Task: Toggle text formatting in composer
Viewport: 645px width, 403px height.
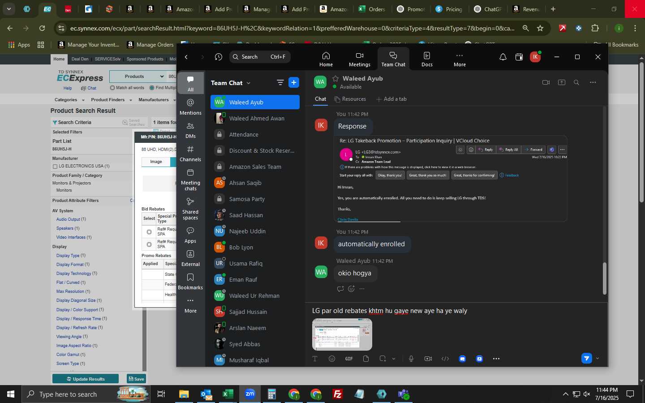Action: (315, 359)
